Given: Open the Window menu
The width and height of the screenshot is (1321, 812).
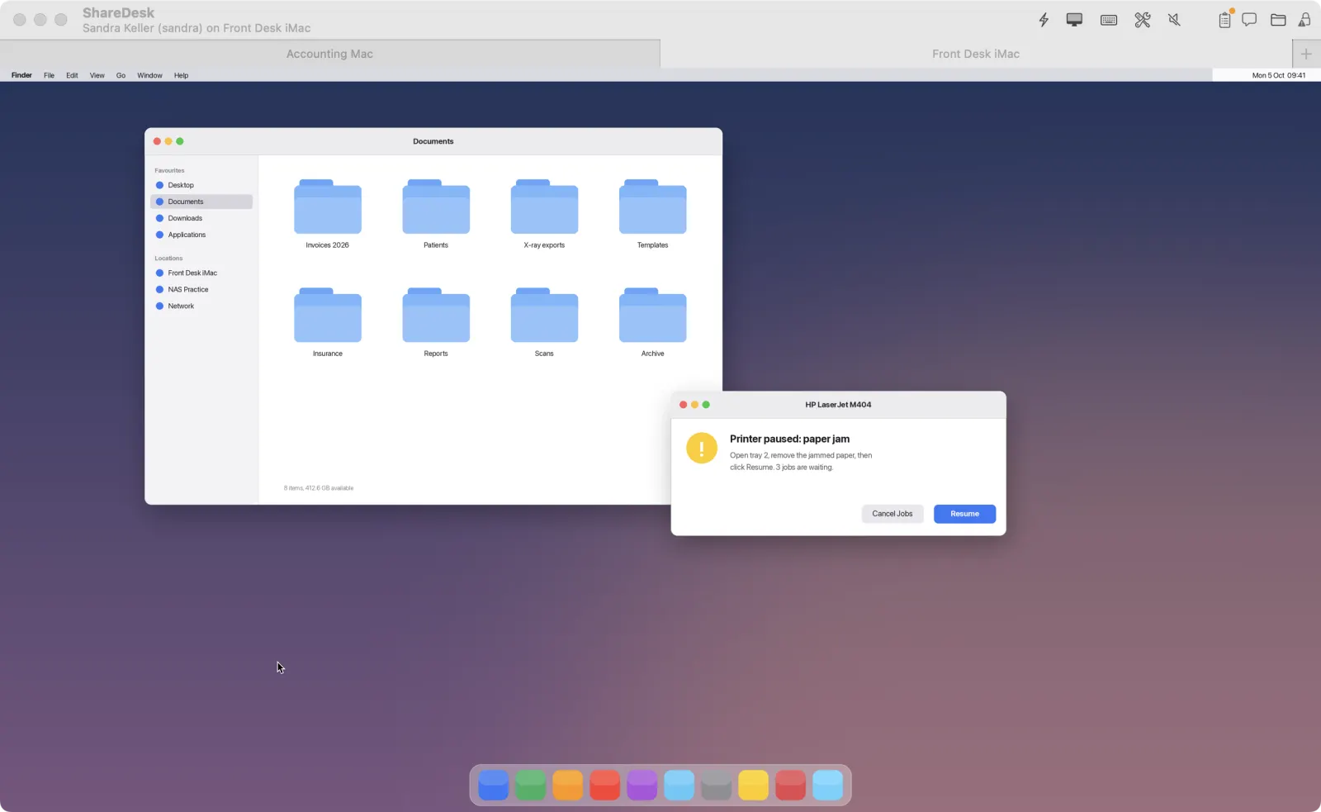Looking at the screenshot, I should coord(149,75).
